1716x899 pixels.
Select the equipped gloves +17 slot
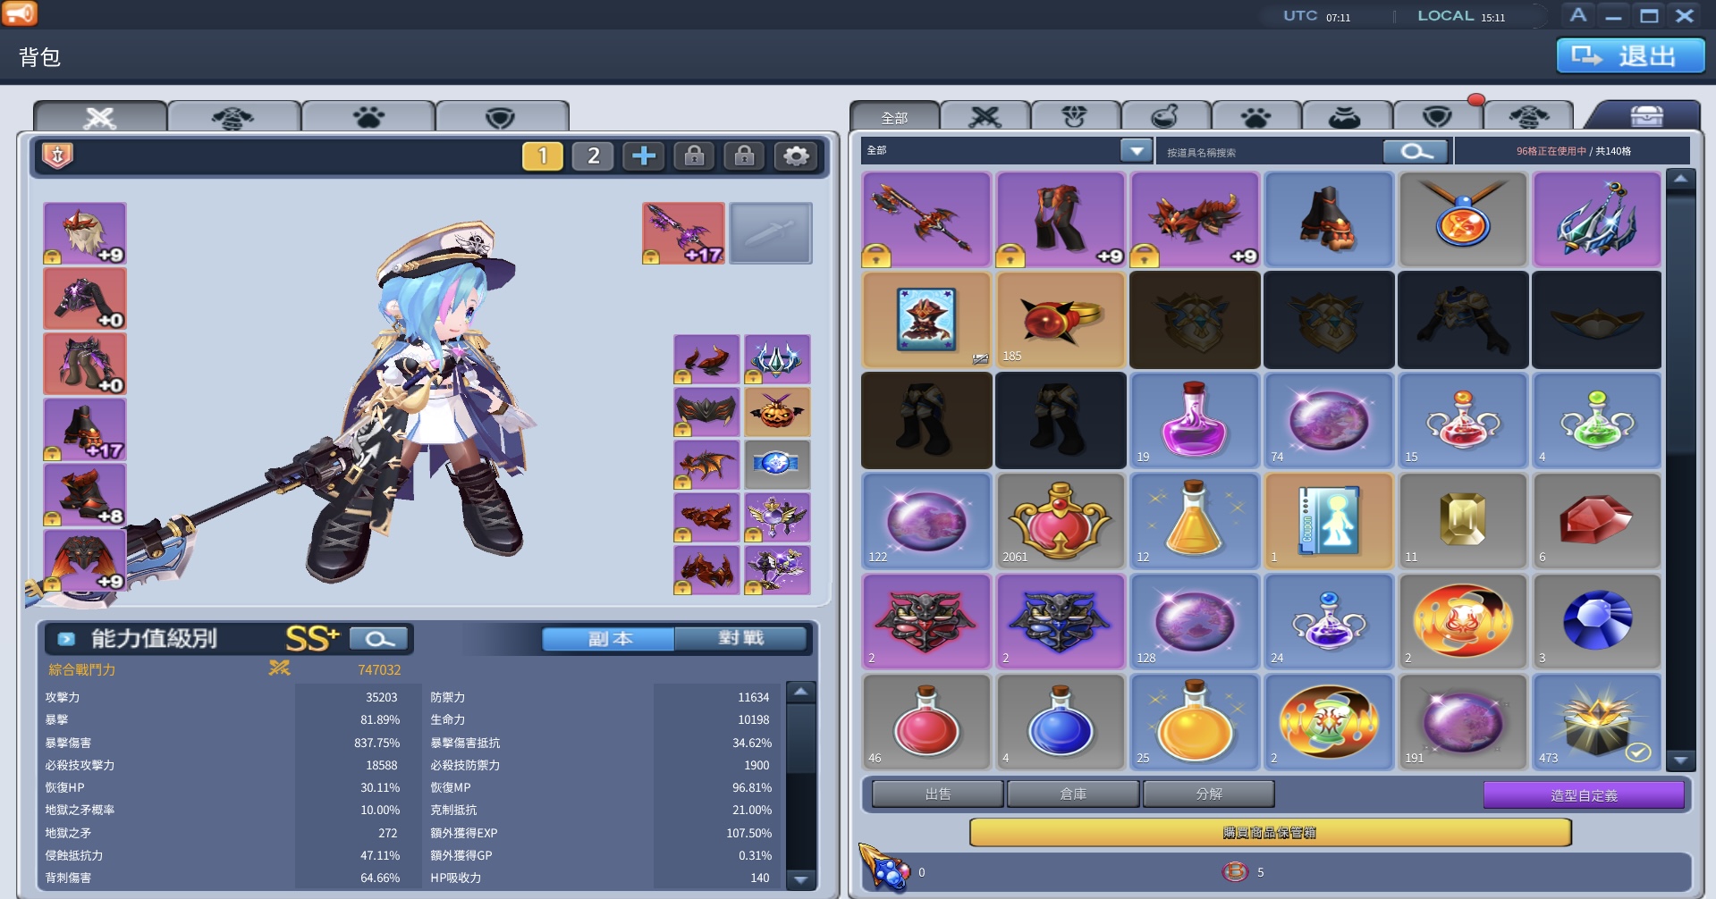pyautogui.click(x=85, y=429)
